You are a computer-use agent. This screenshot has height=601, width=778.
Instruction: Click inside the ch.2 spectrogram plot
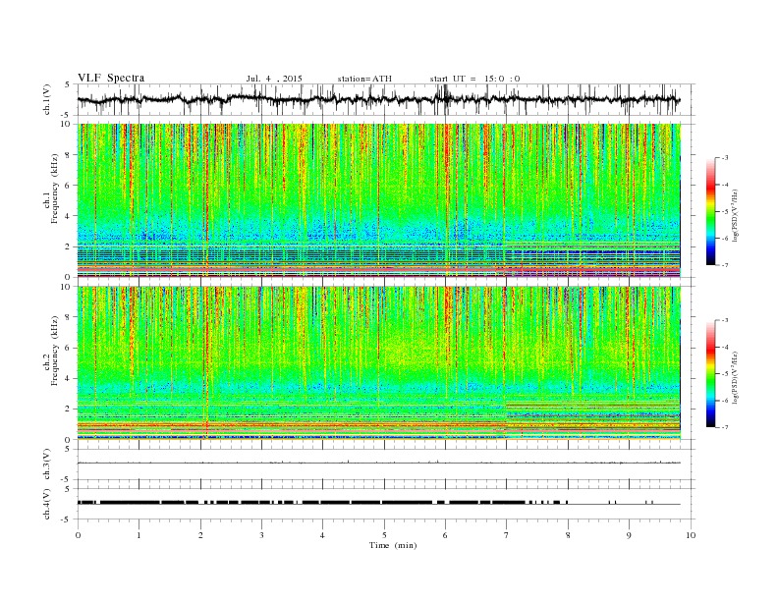[379, 363]
